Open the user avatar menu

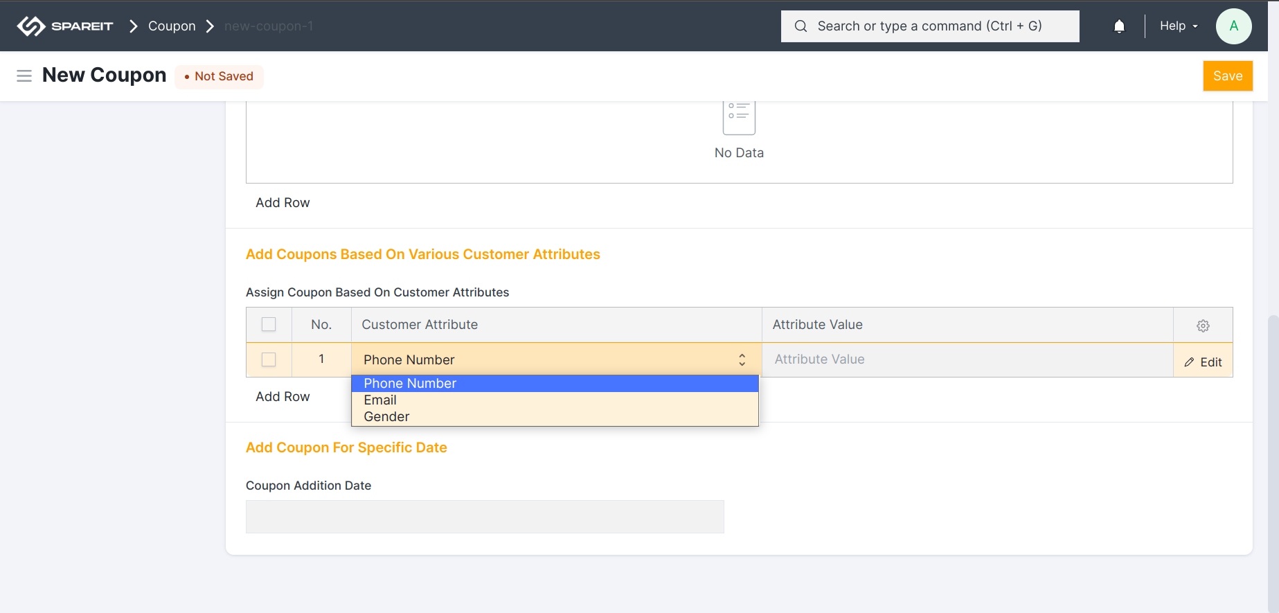click(1233, 26)
